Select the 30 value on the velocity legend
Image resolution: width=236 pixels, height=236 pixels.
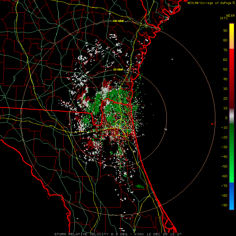tap(225, 89)
